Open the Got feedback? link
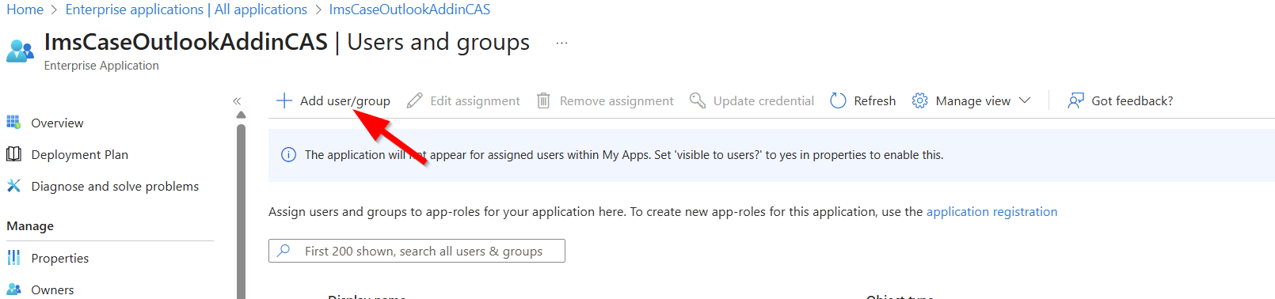This screenshot has height=299, width=1275. pyautogui.click(x=1132, y=100)
